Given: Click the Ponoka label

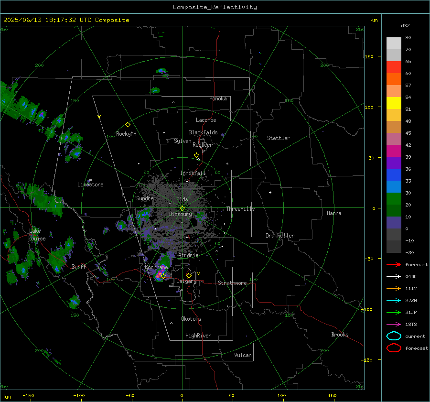Looking at the screenshot, I should (218, 98).
